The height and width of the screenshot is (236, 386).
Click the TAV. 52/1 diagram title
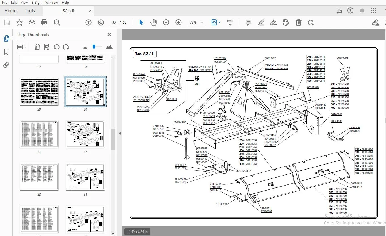pos(145,54)
